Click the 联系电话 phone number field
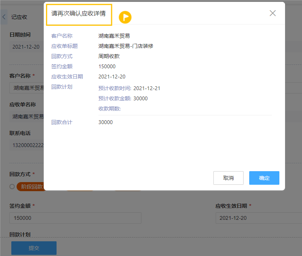The width and height of the screenshot is (302, 256). [26, 146]
